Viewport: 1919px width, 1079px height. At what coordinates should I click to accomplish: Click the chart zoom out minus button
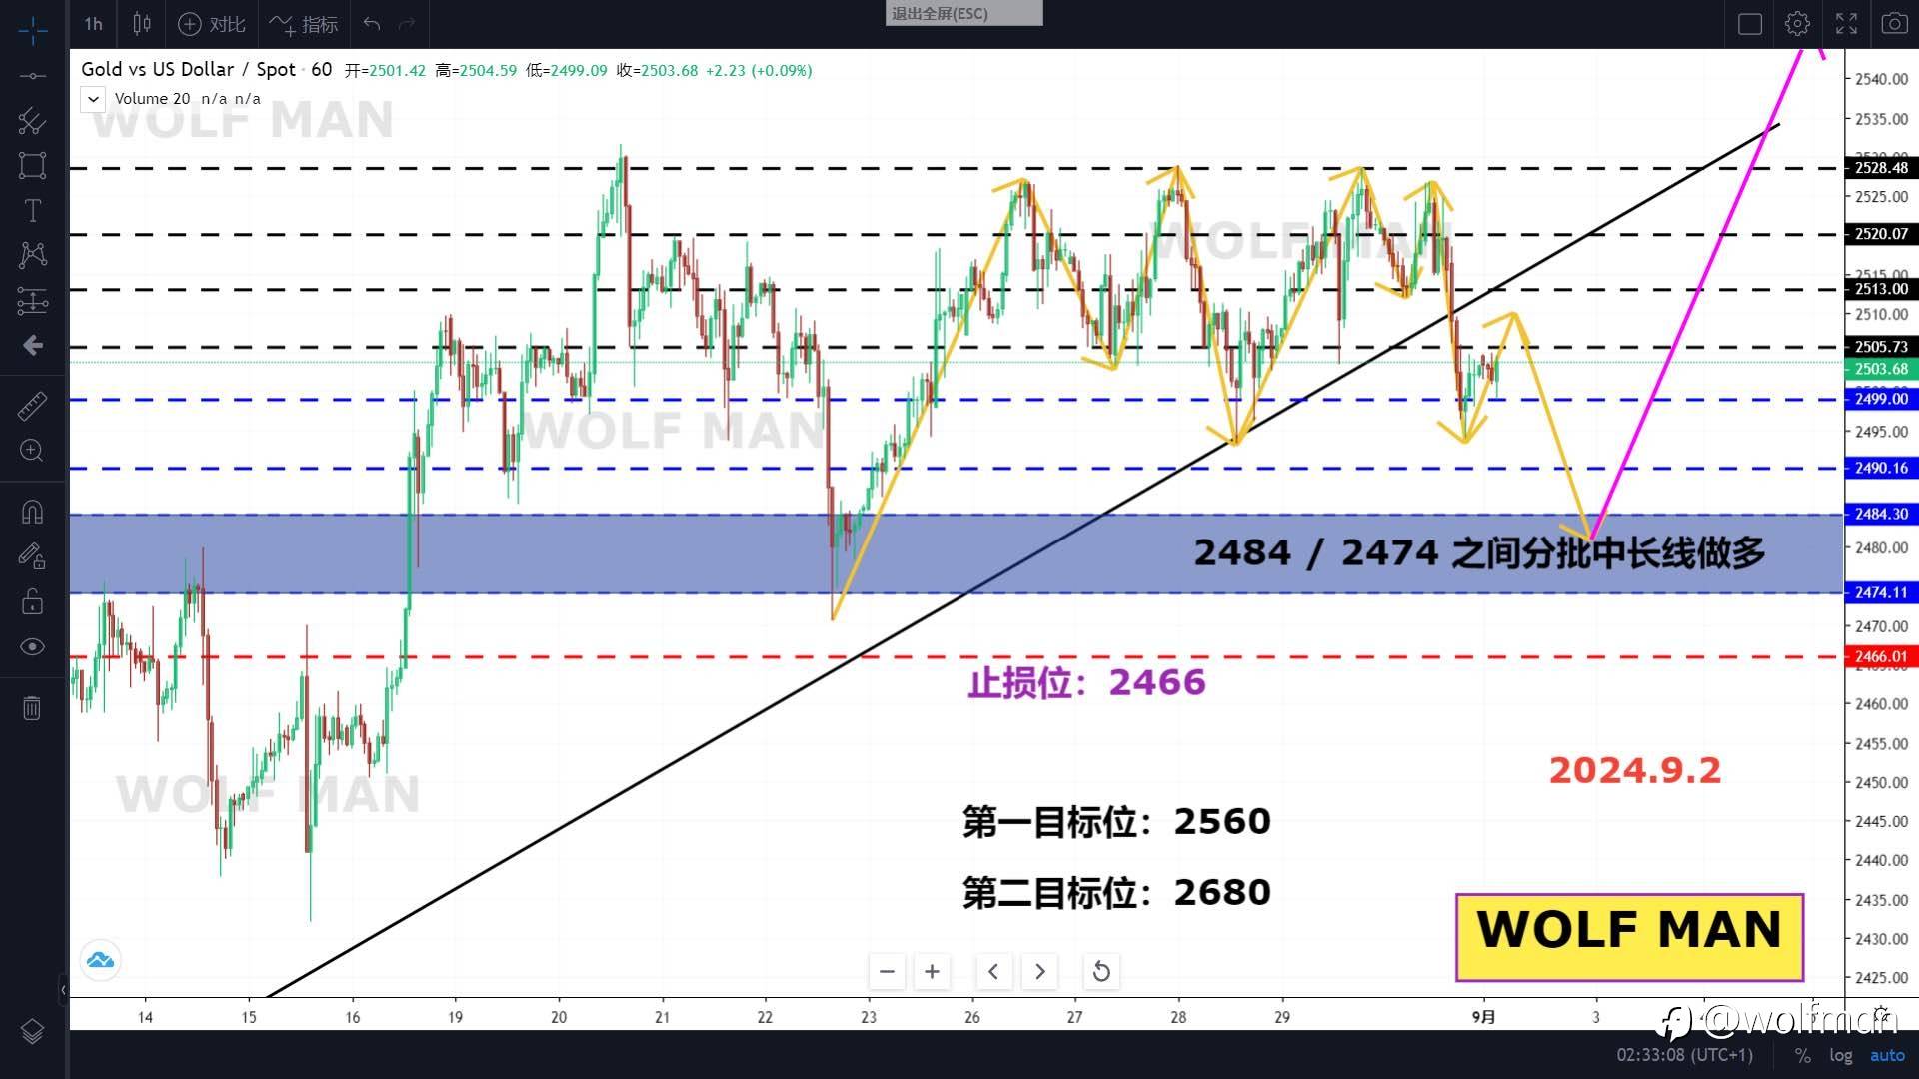pos(887,971)
